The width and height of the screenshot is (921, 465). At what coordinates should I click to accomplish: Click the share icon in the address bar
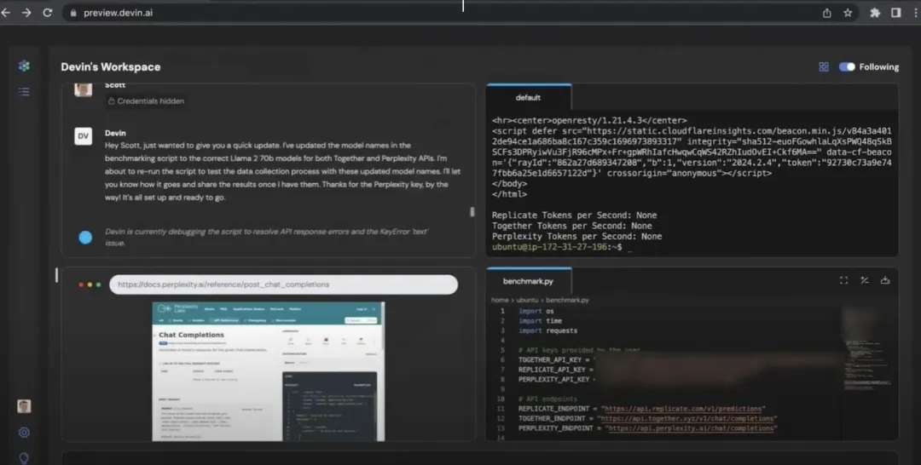coord(826,13)
